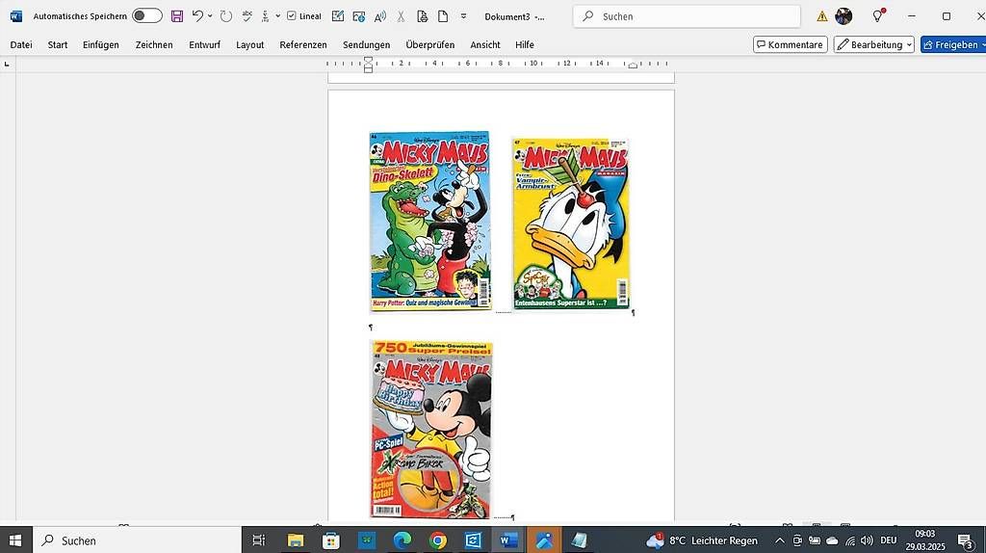
Task: Open the notification center icon
Action: [965, 540]
